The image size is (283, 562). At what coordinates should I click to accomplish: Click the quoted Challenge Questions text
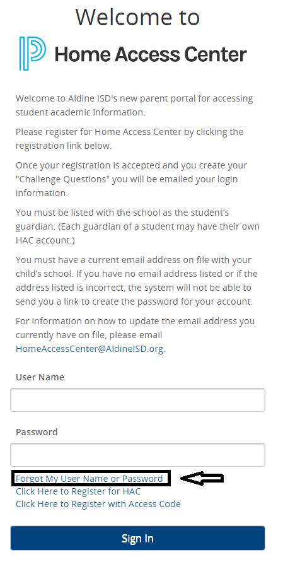(x=62, y=179)
